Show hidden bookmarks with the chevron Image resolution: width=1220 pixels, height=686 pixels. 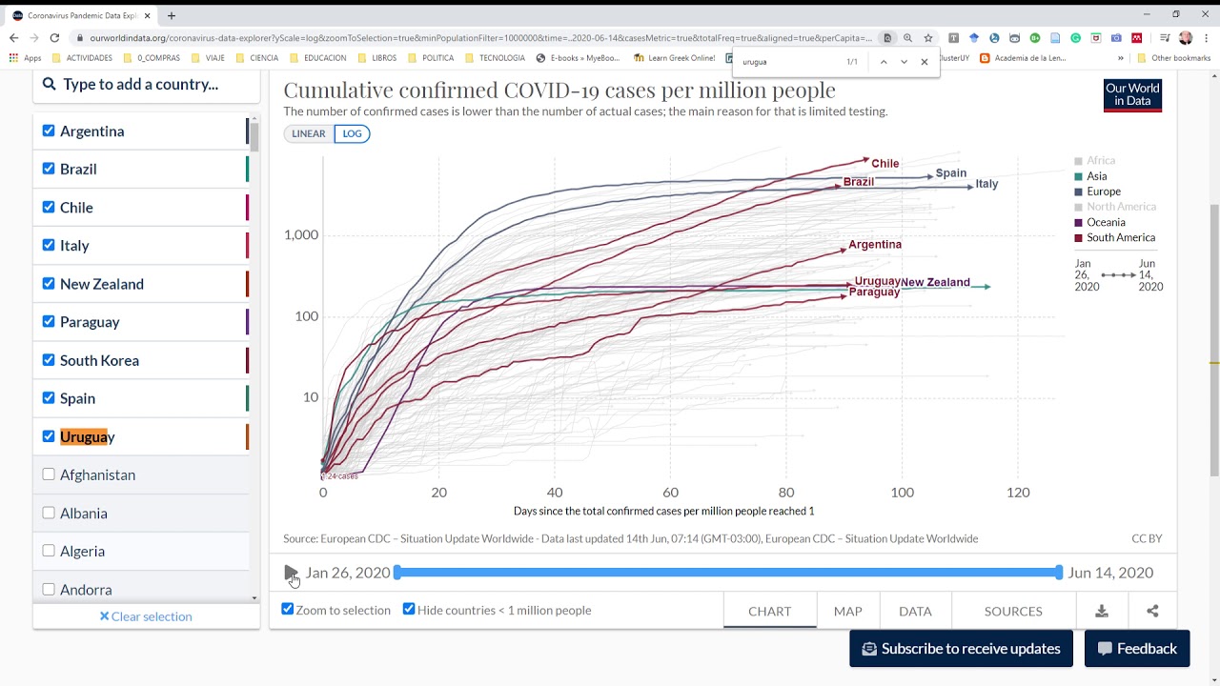pyautogui.click(x=1121, y=58)
